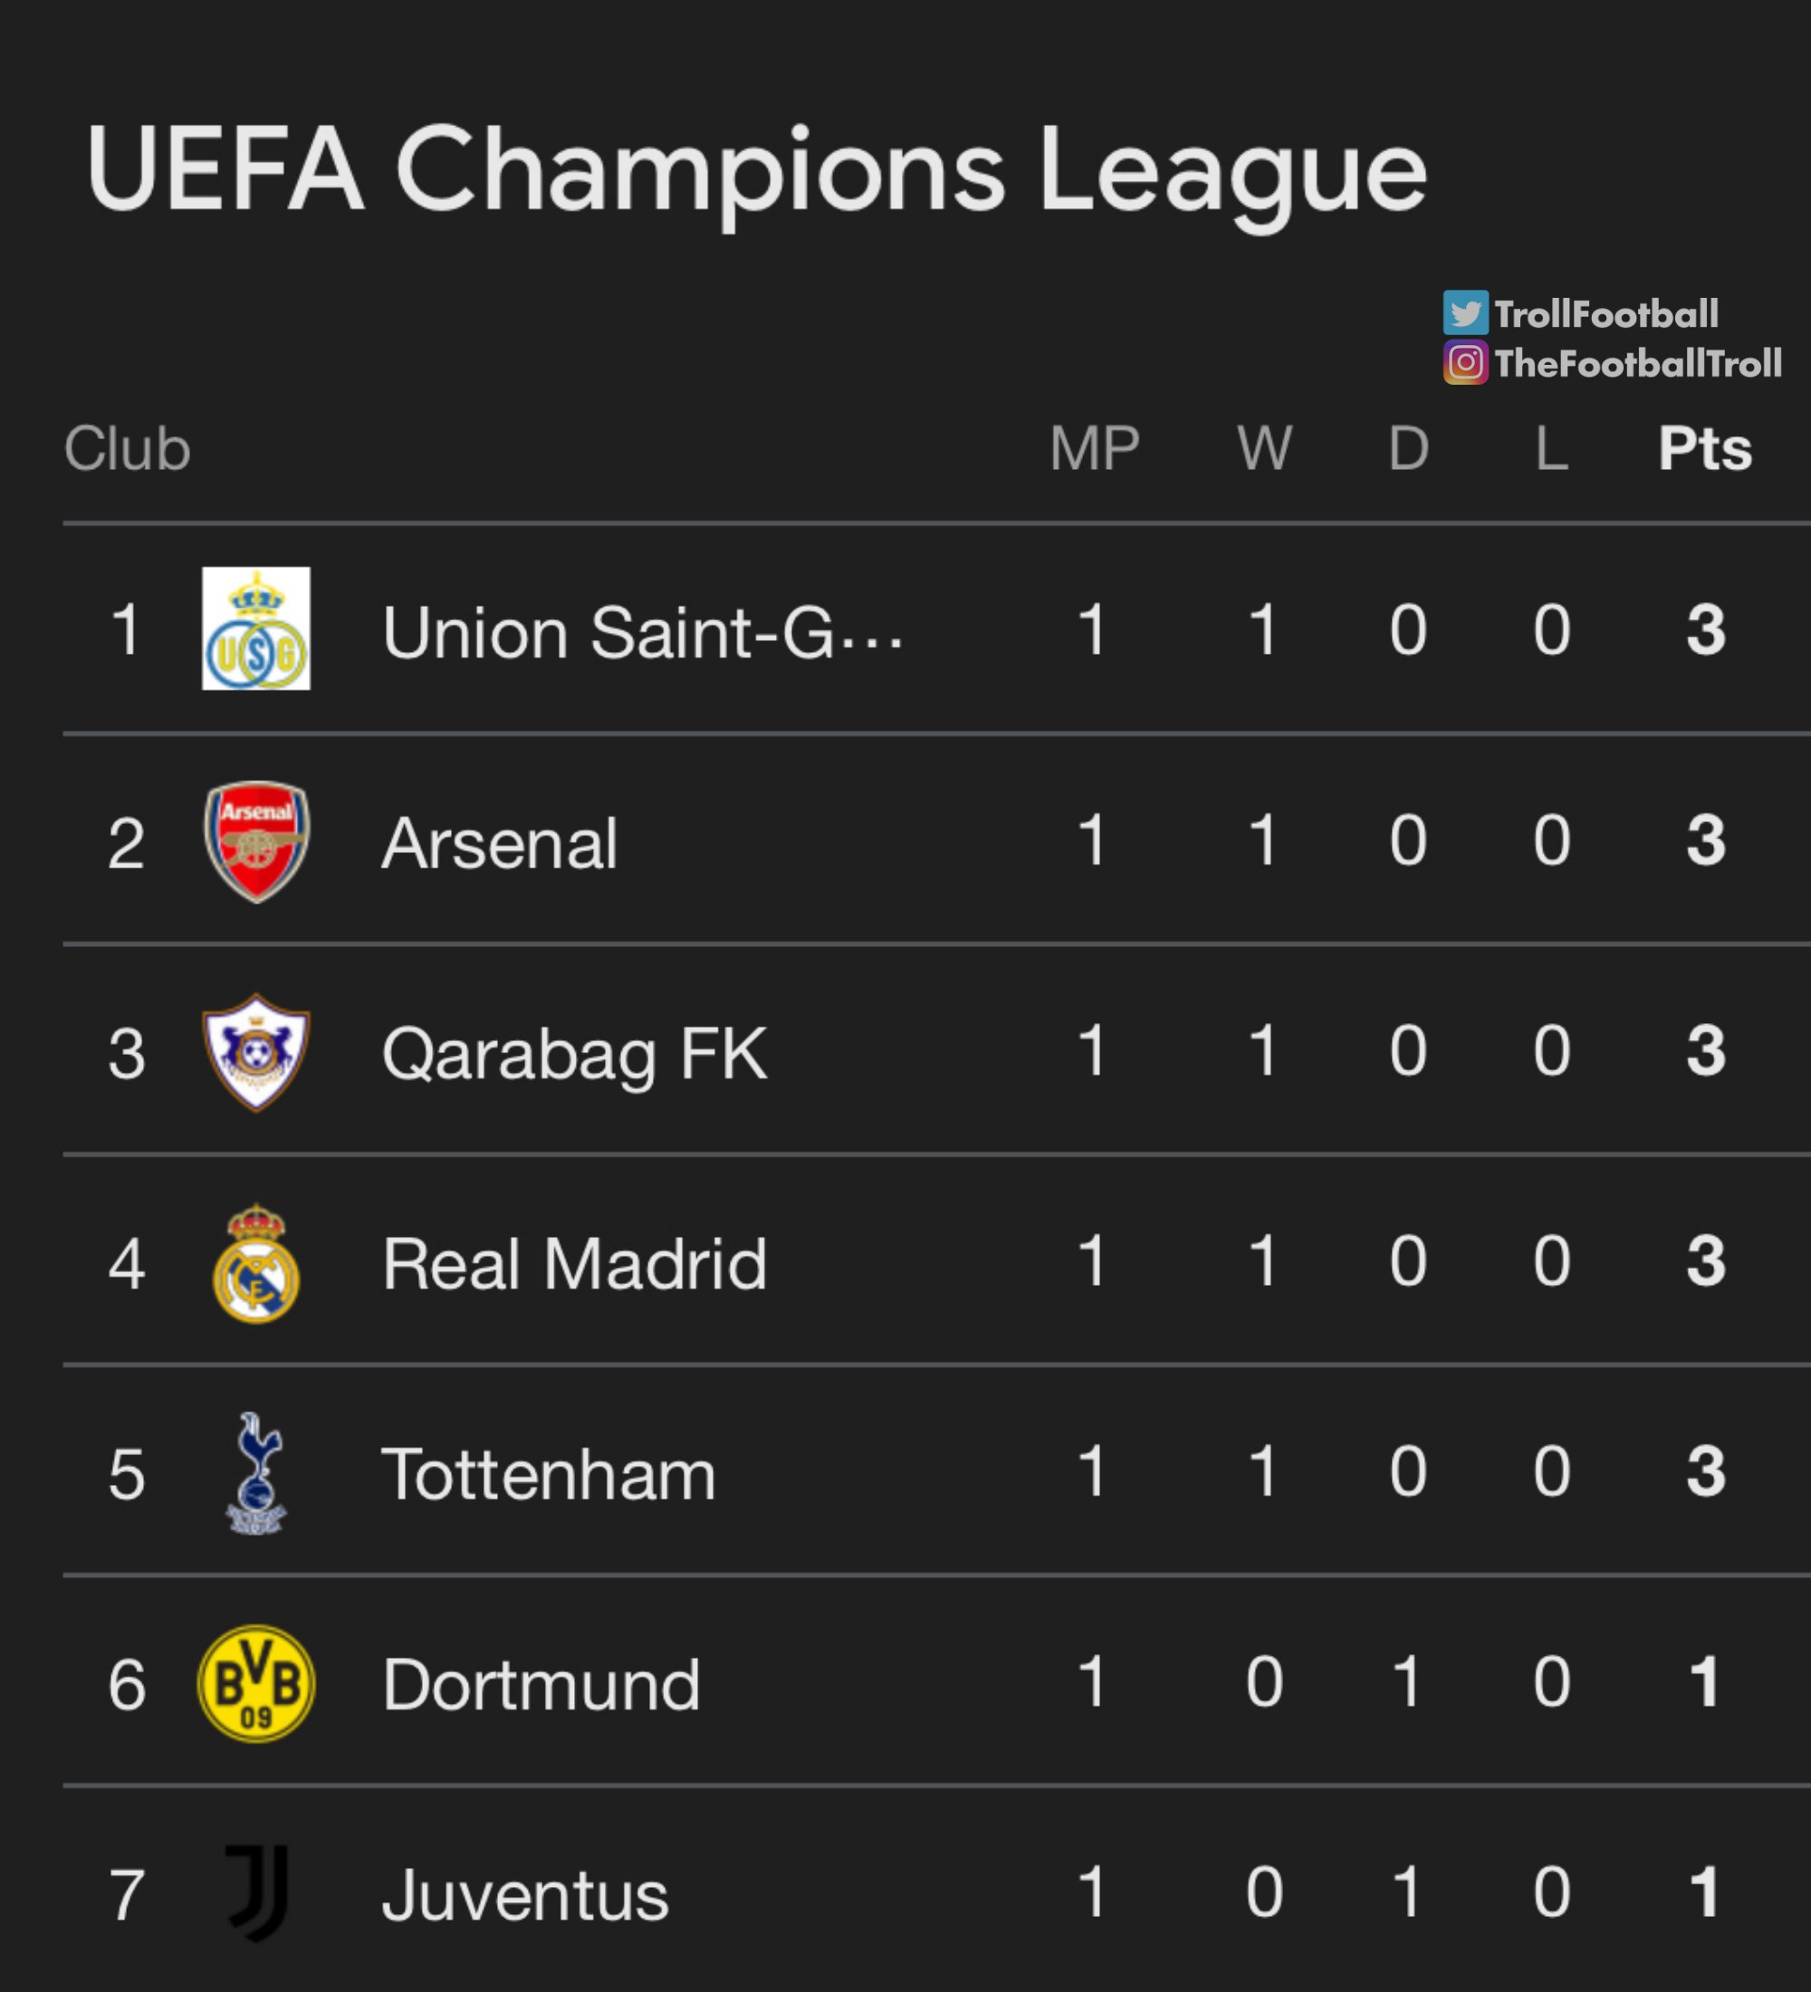Click the Arsenal club crest
Screen dimensions: 1811x1992
click(x=256, y=841)
